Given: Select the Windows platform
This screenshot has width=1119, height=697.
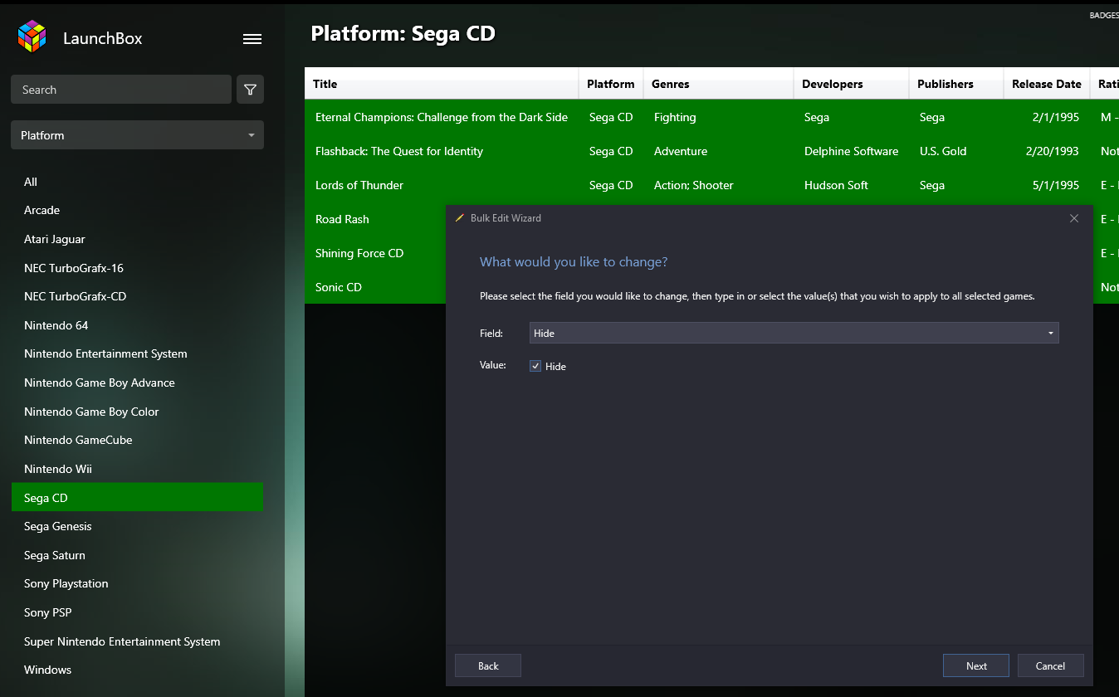Looking at the screenshot, I should coord(137,670).
